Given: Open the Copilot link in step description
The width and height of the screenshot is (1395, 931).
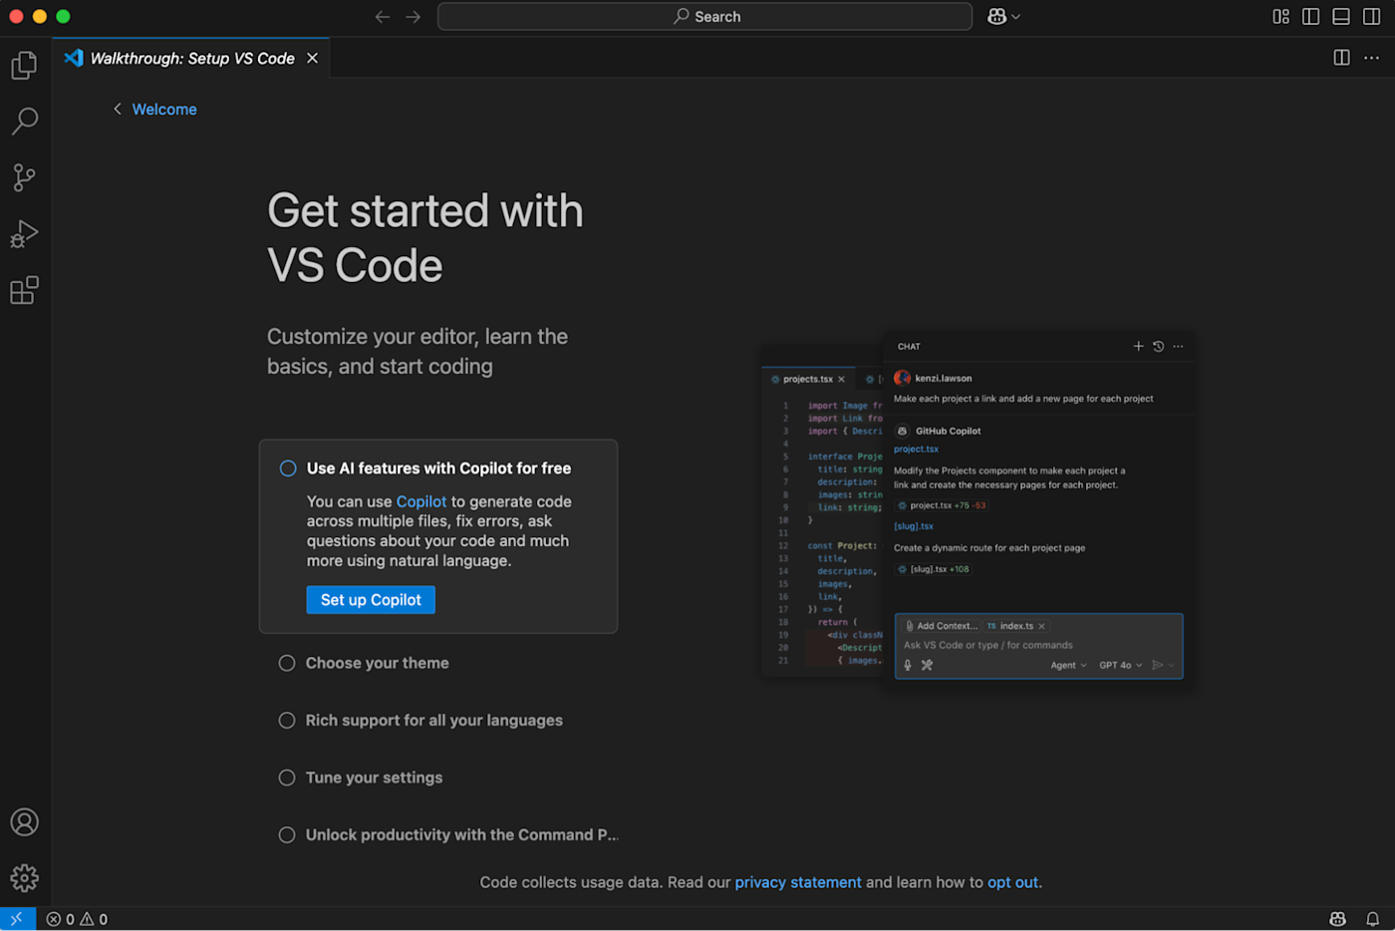Looking at the screenshot, I should click(421, 501).
